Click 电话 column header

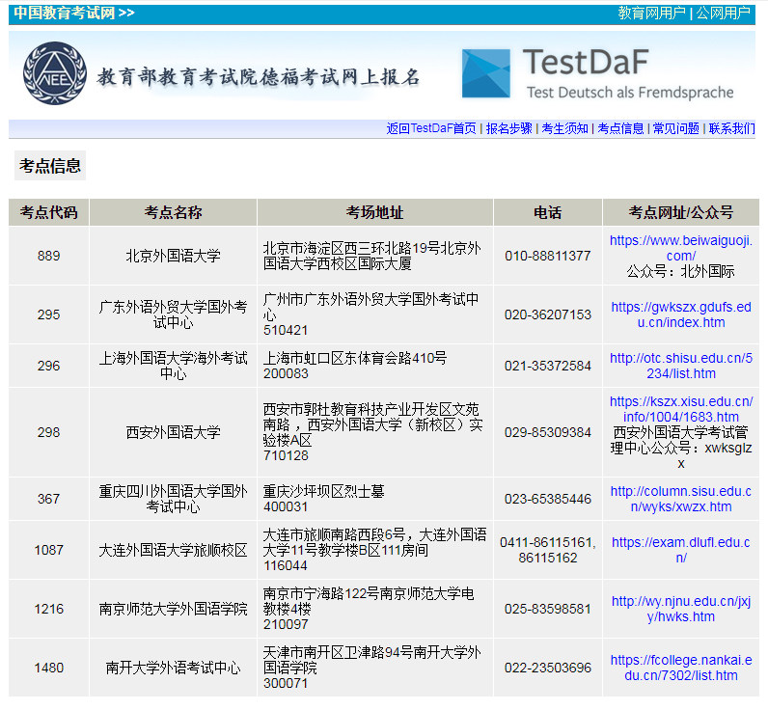coord(548,212)
